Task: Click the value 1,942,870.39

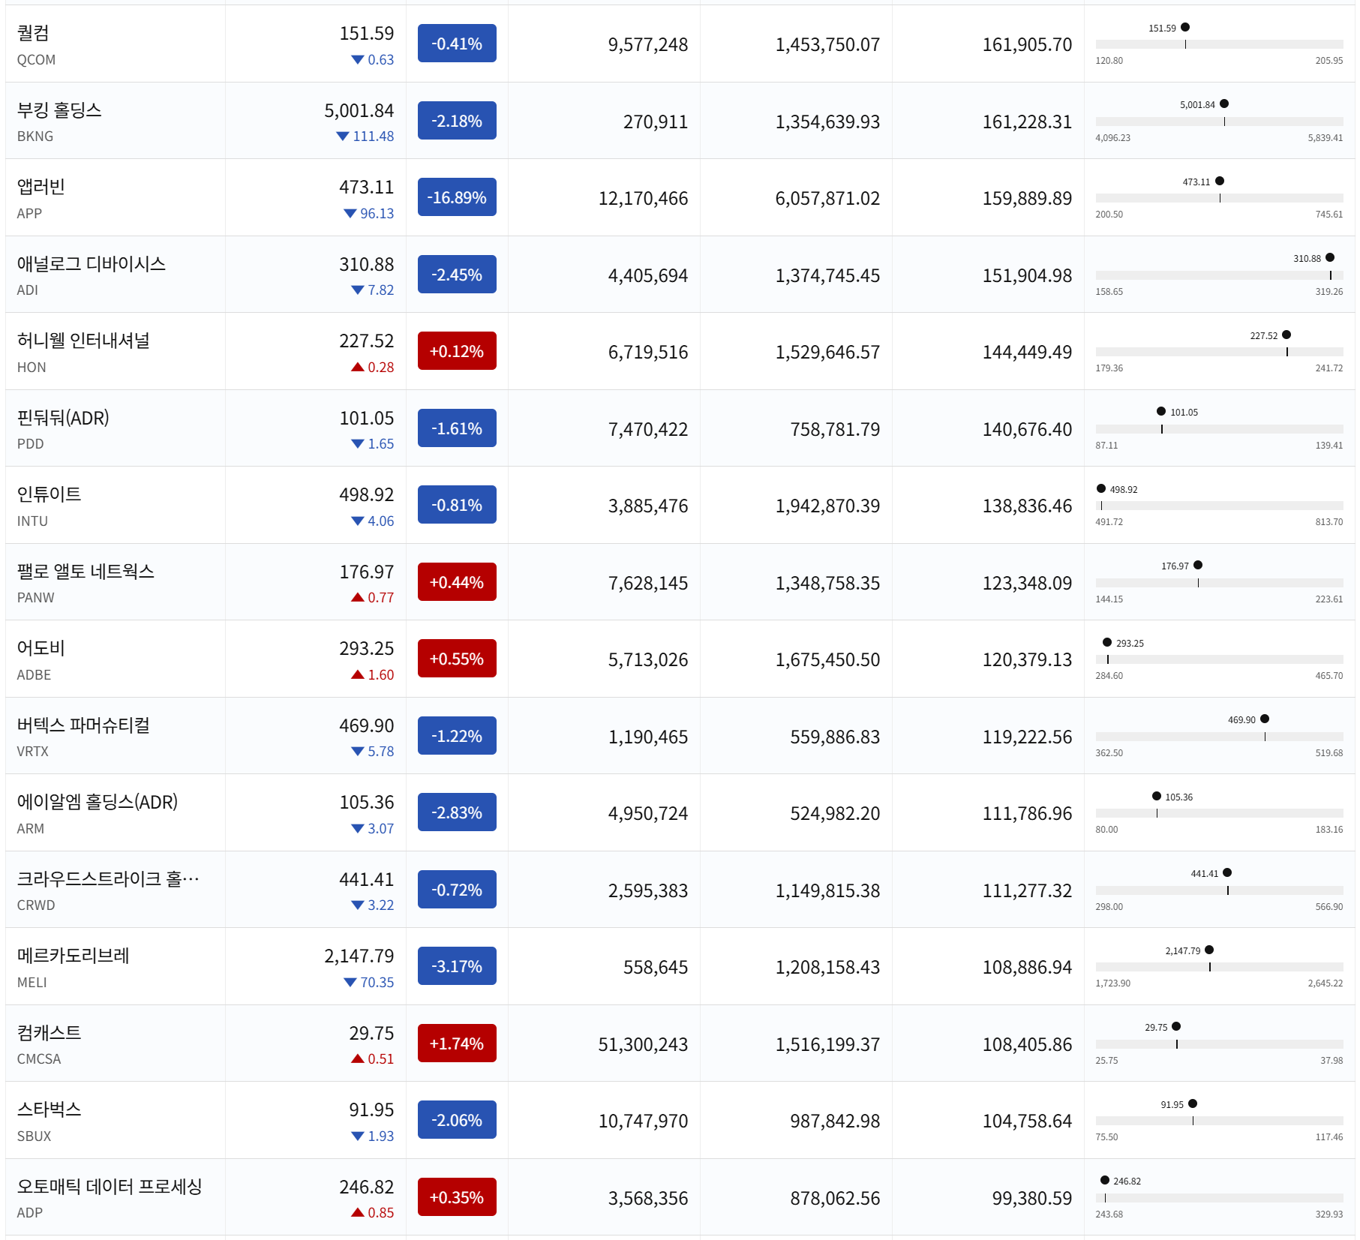Action: [x=827, y=506]
